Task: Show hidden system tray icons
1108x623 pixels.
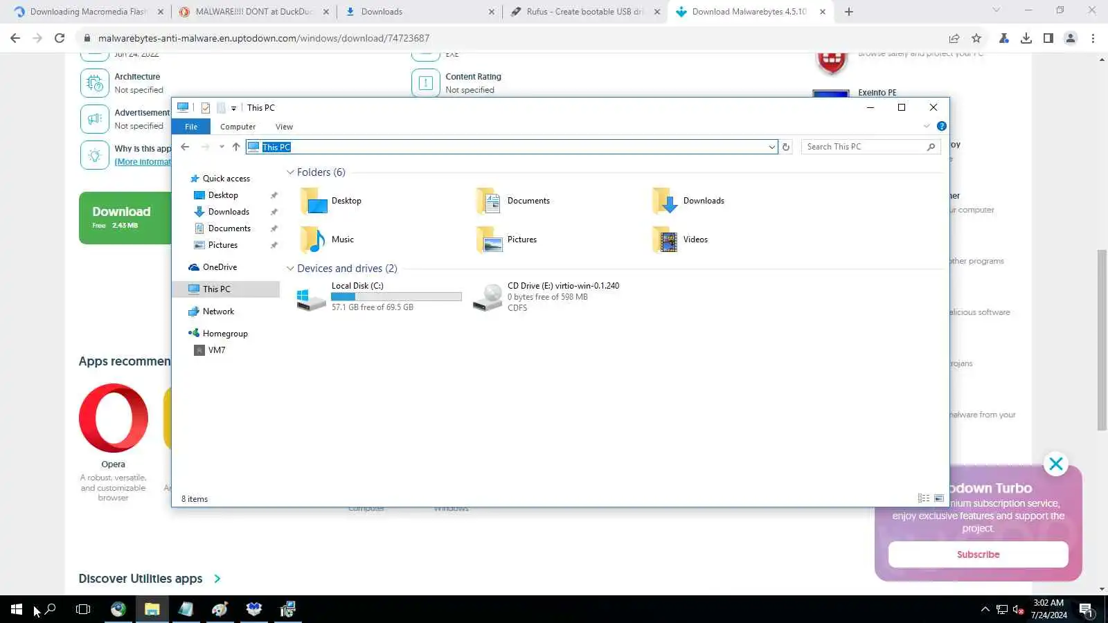Action: pyautogui.click(x=985, y=610)
